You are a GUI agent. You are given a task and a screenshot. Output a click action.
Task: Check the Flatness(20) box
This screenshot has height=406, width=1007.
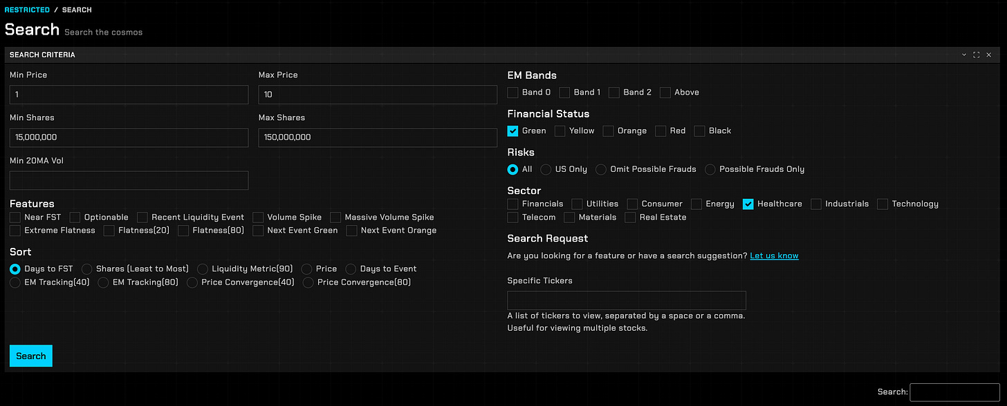(109, 231)
